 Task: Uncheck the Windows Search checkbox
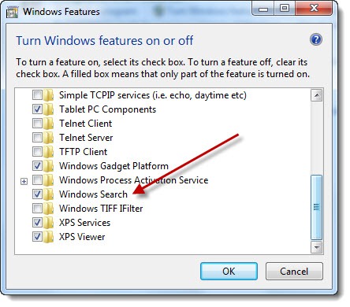(x=37, y=194)
